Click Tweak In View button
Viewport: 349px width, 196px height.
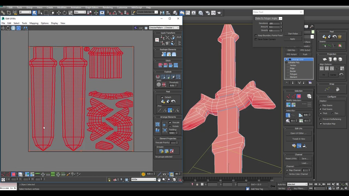click(x=299, y=139)
